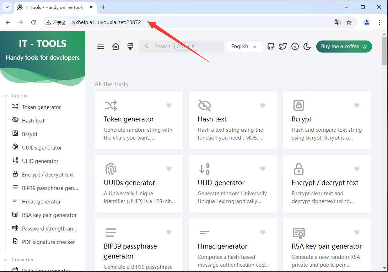Open a new browser tab
Viewport: 388px width, 272px height.
104,7
